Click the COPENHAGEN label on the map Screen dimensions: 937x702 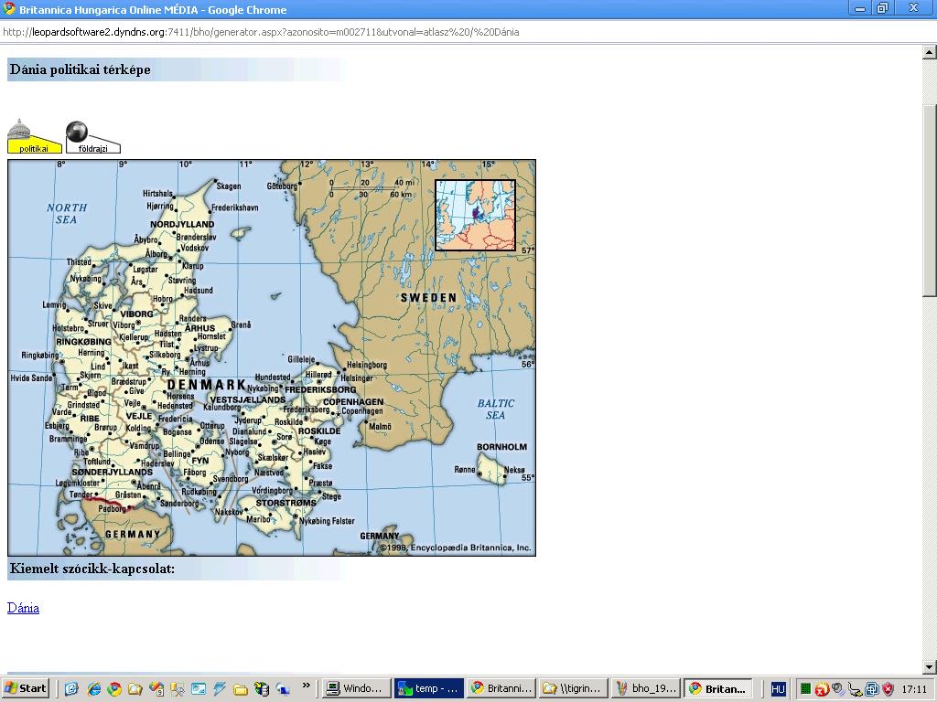pos(353,402)
